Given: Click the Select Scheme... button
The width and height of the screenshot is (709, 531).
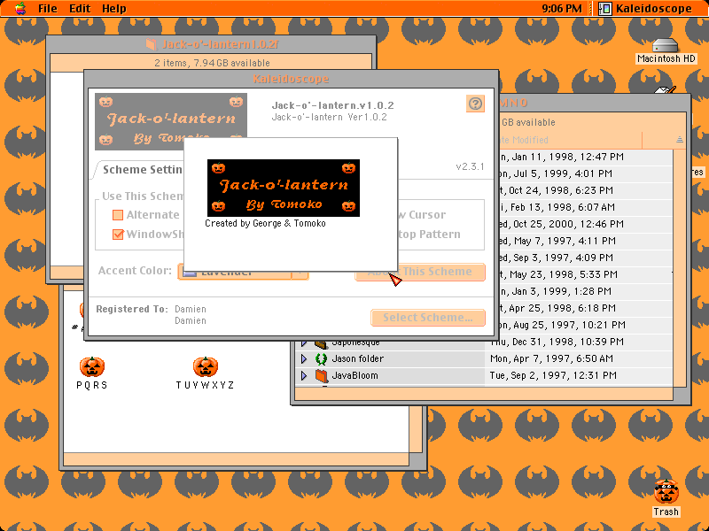Looking at the screenshot, I should point(428,318).
